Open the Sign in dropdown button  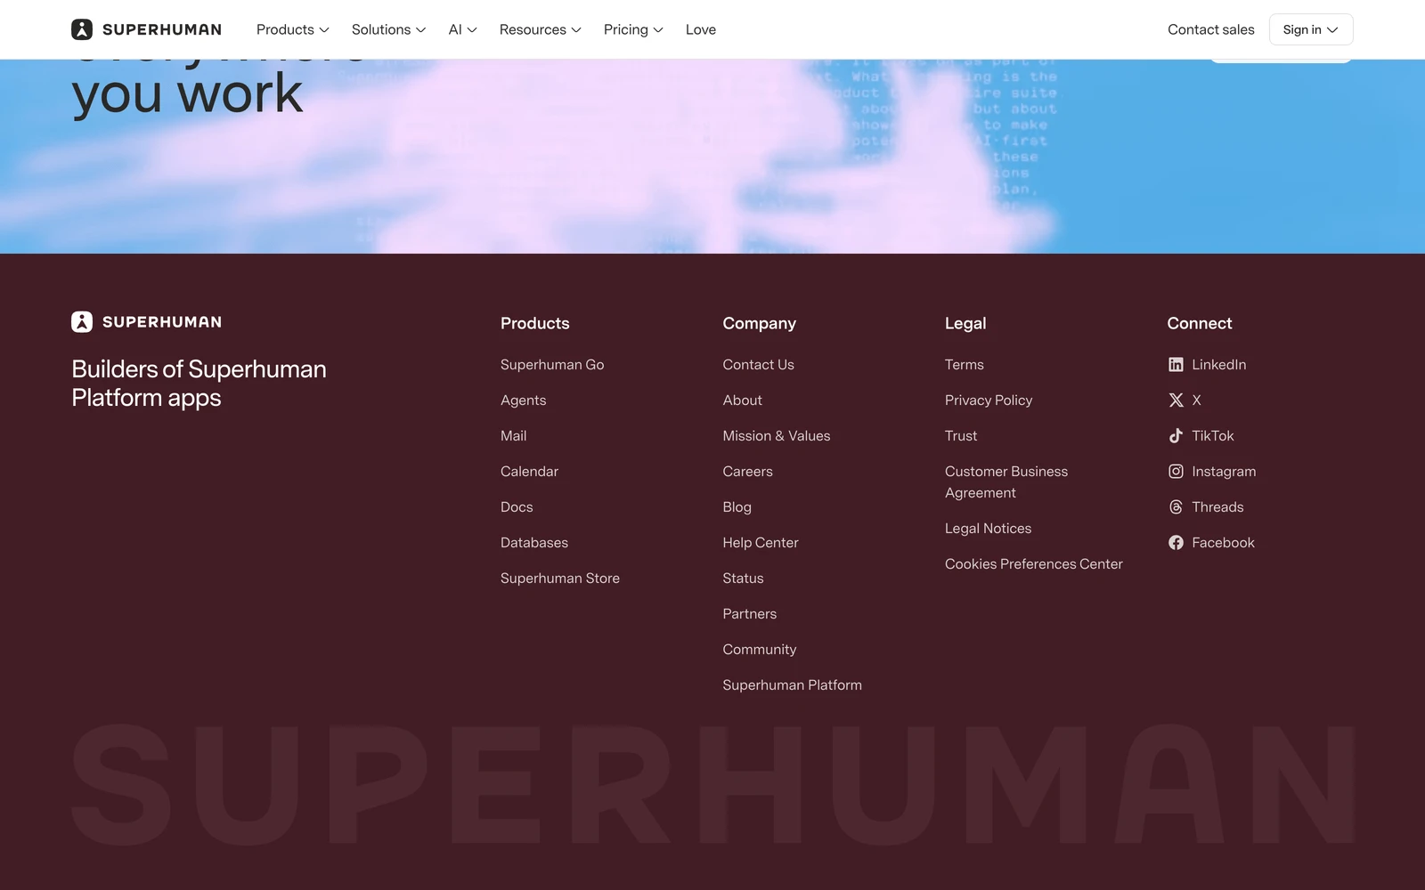(1311, 29)
